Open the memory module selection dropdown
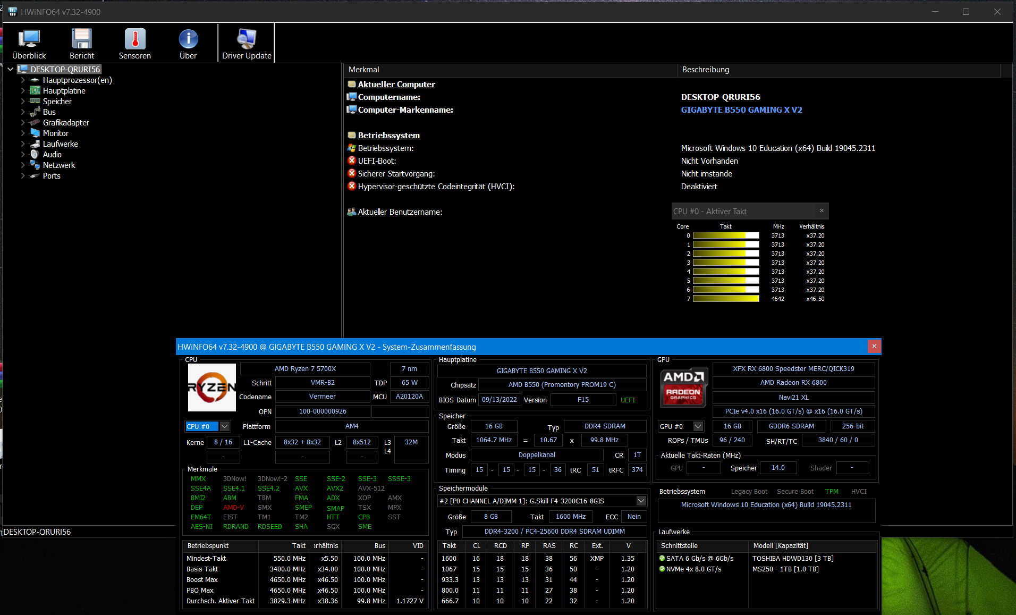 click(x=641, y=501)
